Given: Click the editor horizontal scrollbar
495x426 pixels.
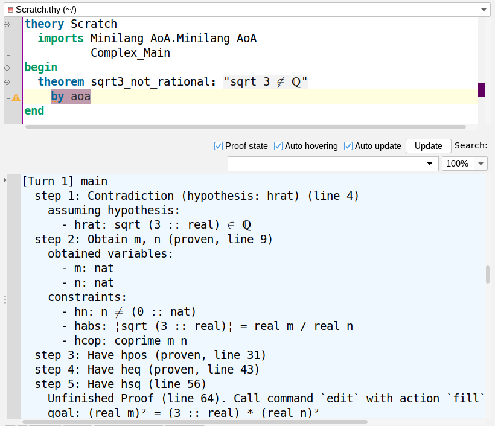Looking at the screenshot, I should coord(245,127).
